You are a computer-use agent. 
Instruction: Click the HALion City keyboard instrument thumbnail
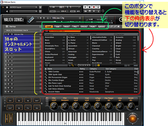[x=31, y=20]
